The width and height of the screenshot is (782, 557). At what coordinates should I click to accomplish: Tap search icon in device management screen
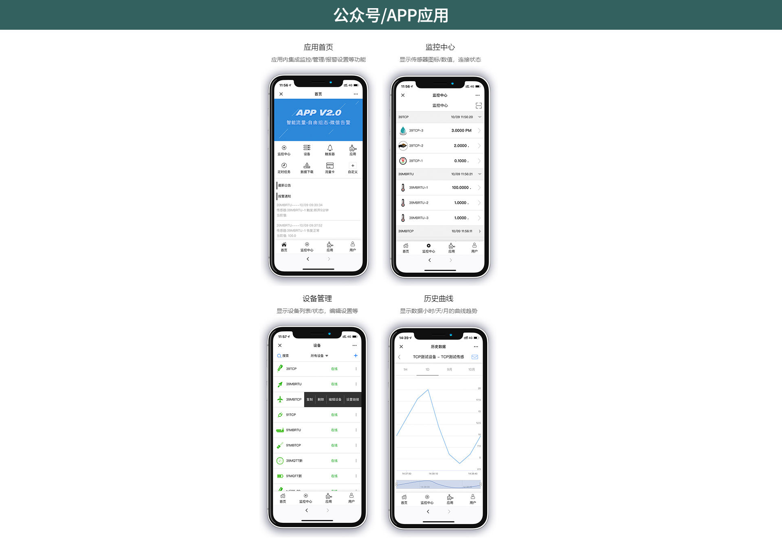coord(279,357)
